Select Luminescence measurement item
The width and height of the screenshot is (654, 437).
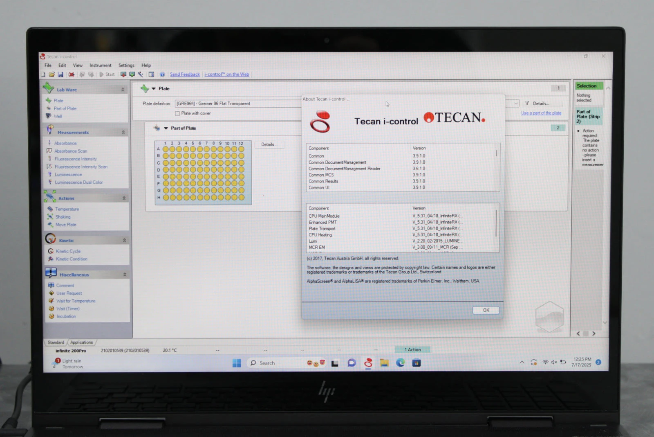[68, 175]
